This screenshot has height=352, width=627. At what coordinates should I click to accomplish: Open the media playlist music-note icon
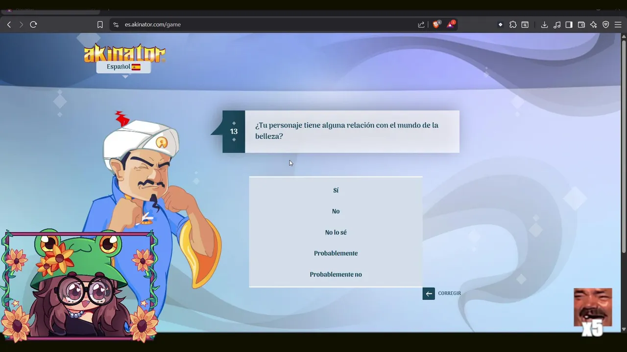(x=557, y=24)
